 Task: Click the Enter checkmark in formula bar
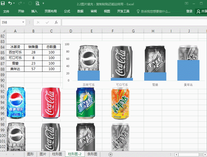47,22
